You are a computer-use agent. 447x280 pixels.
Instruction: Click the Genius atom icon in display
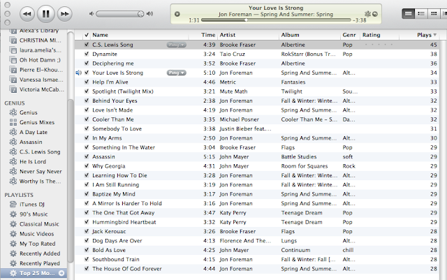pyautogui.click(x=368, y=14)
